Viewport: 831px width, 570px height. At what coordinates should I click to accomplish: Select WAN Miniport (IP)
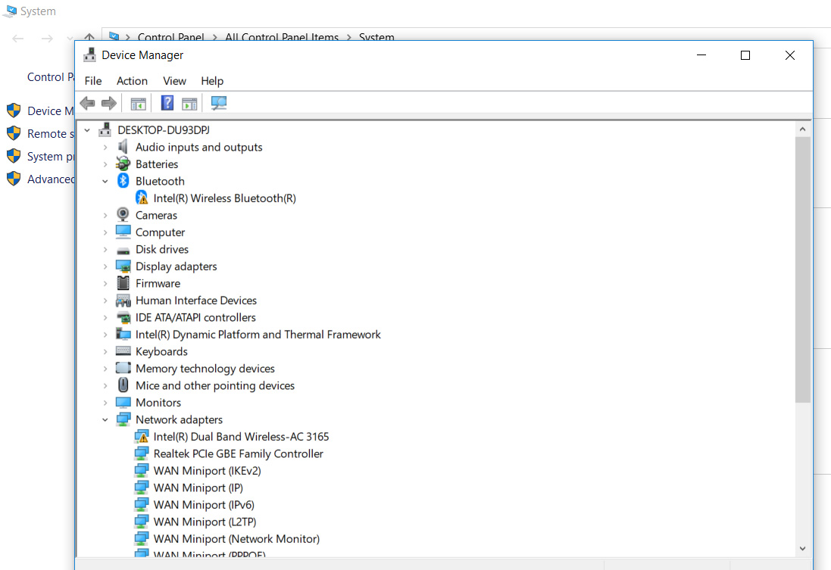click(x=198, y=487)
